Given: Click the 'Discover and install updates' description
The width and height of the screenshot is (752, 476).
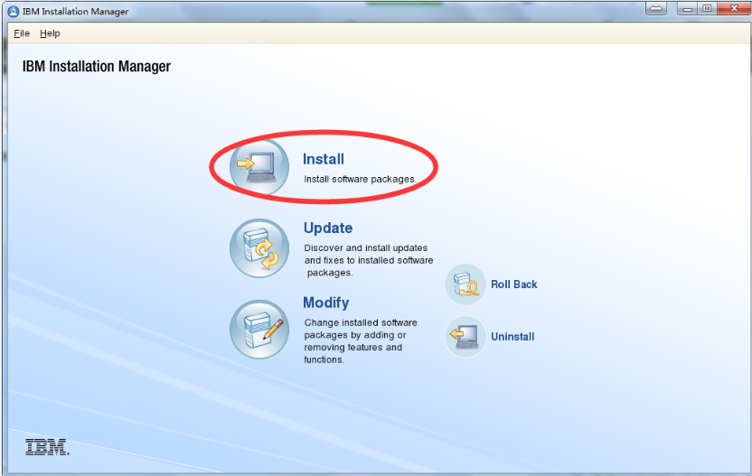Looking at the screenshot, I should coord(369,260).
